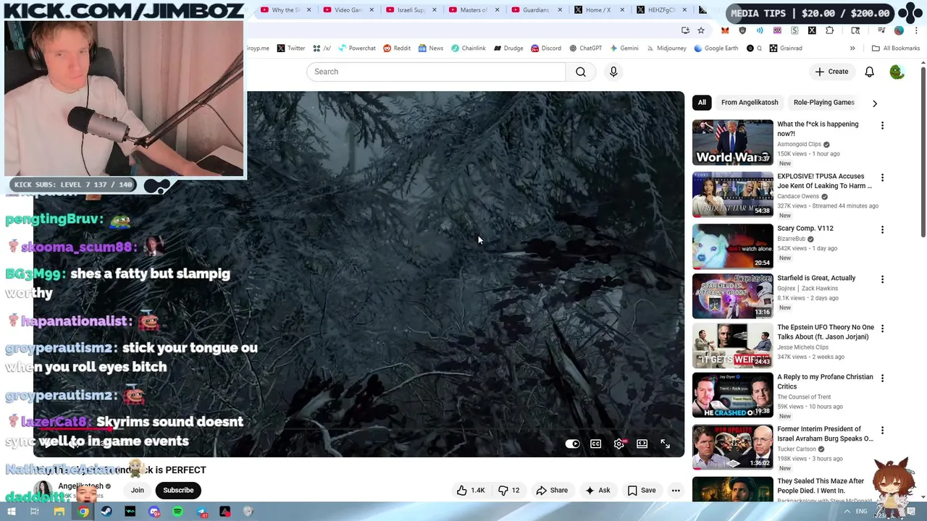Click the YouTube search magnifier button
The image size is (927, 521).
581,72
